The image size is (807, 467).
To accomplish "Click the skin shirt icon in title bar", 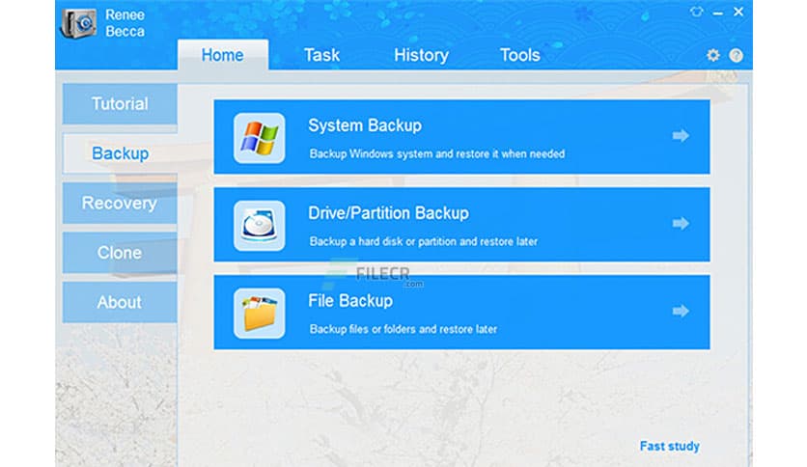I will pos(696,12).
